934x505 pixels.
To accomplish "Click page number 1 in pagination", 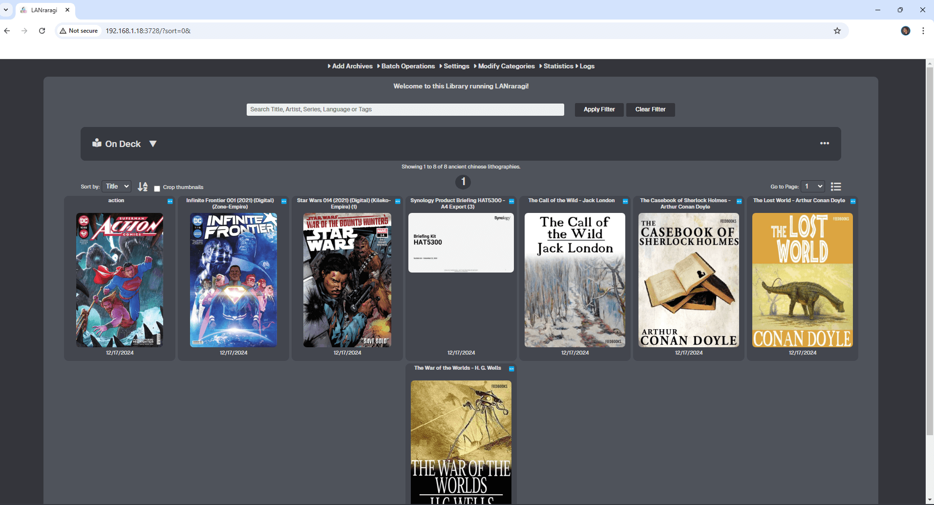I will click(463, 182).
